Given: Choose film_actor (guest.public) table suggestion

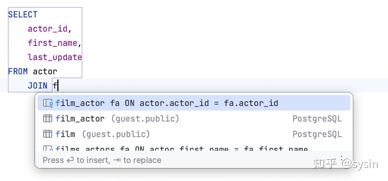Looking at the screenshot, I should tap(117, 119).
